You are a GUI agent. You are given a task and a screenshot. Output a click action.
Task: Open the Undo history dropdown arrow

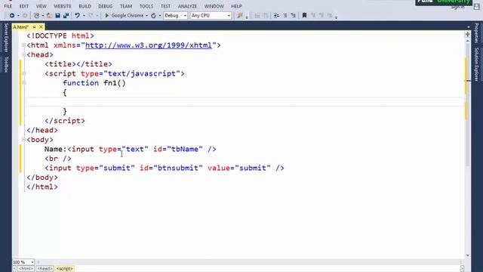point(84,15)
